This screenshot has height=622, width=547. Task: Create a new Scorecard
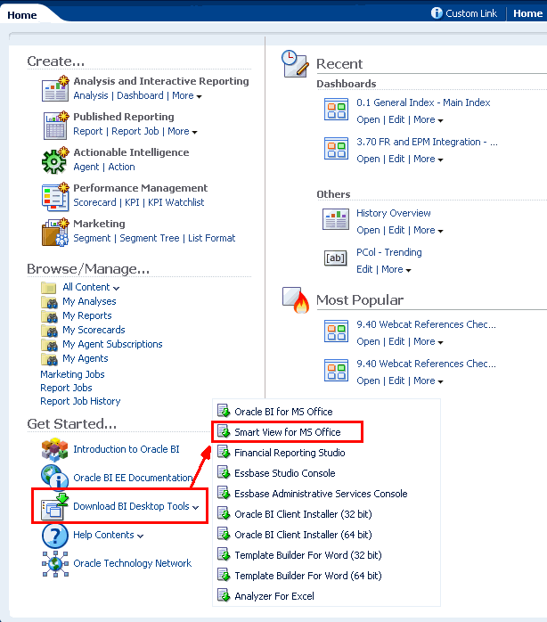(x=94, y=202)
